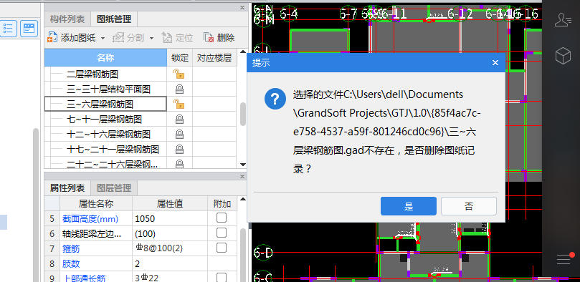Click the 3D cube view icon

pyautogui.click(x=563, y=56)
